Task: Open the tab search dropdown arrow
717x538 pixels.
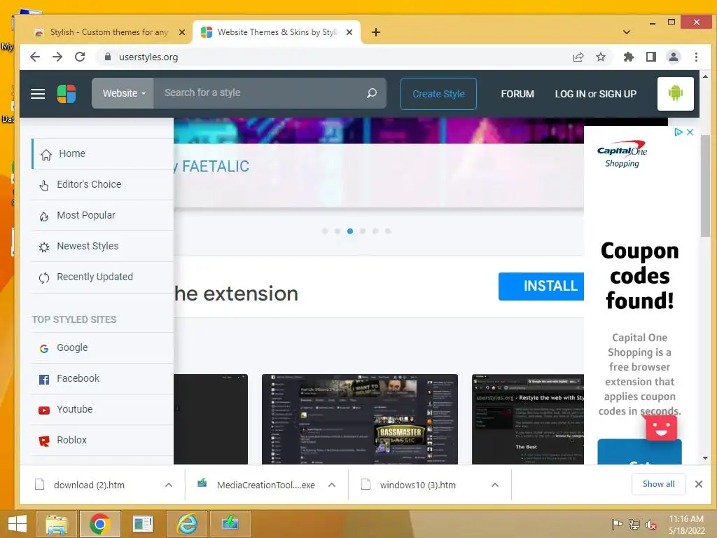Action: click(x=627, y=32)
